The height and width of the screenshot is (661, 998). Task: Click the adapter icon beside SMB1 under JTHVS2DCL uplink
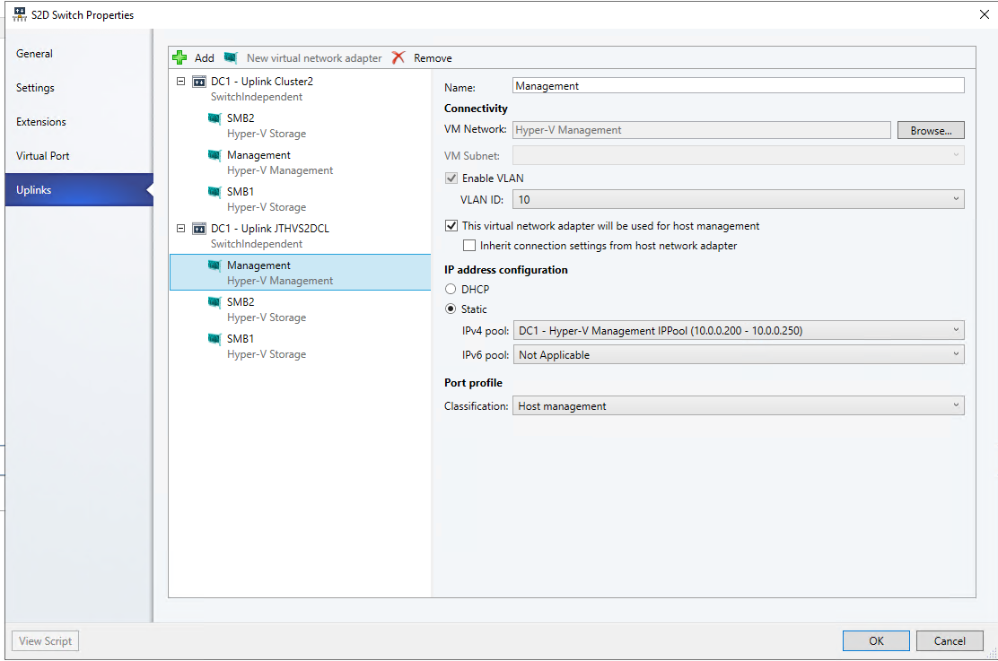pyautogui.click(x=214, y=338)
